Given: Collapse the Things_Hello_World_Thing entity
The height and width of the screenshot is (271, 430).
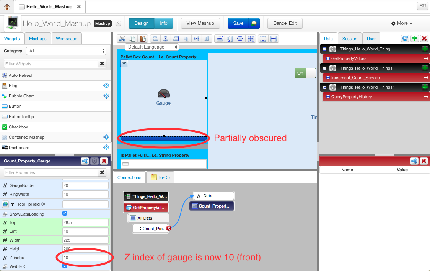Looking at the screenshot, I should click(x=324, y=49).
